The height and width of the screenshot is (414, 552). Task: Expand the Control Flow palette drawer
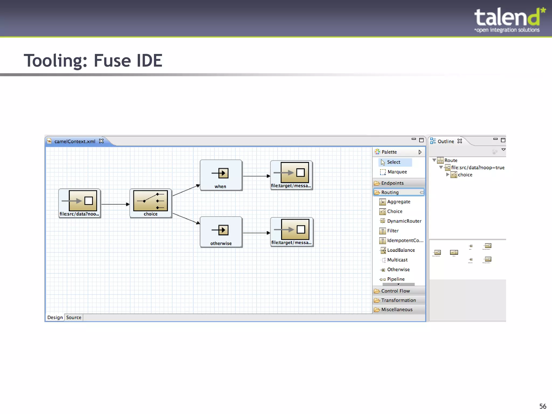pos(399,291)
